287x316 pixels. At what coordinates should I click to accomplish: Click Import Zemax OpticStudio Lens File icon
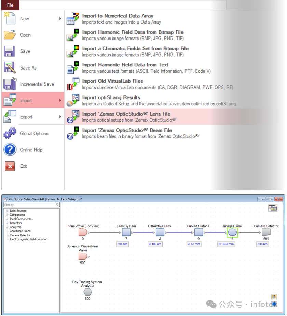(x=73, y=117)
